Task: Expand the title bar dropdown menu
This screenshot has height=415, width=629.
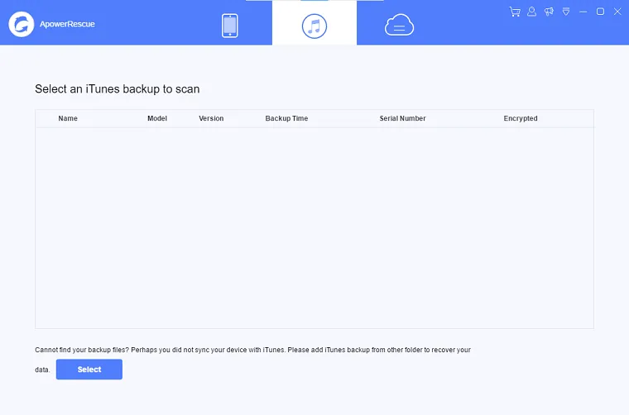Action: click(x=566, y=12)
